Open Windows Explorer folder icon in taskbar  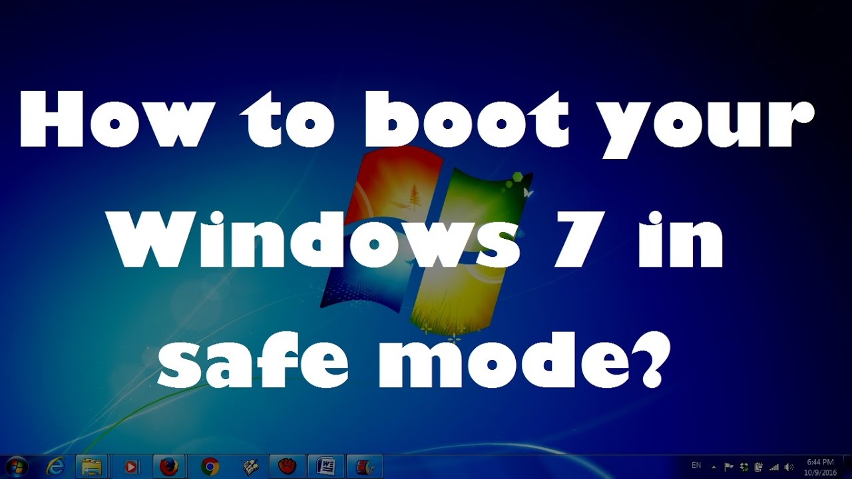point(92,466)
